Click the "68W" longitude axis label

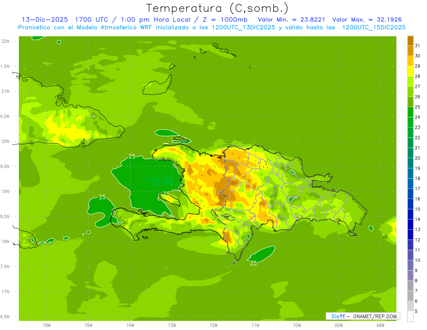click(380, 325)
